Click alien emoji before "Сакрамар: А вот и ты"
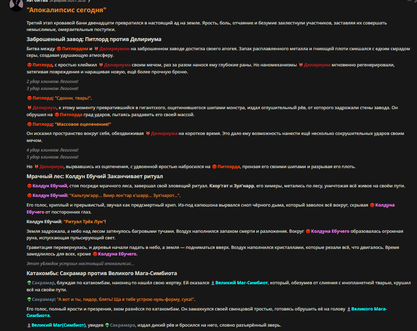The width and height of the screenshot is (417, 331). 29,300
